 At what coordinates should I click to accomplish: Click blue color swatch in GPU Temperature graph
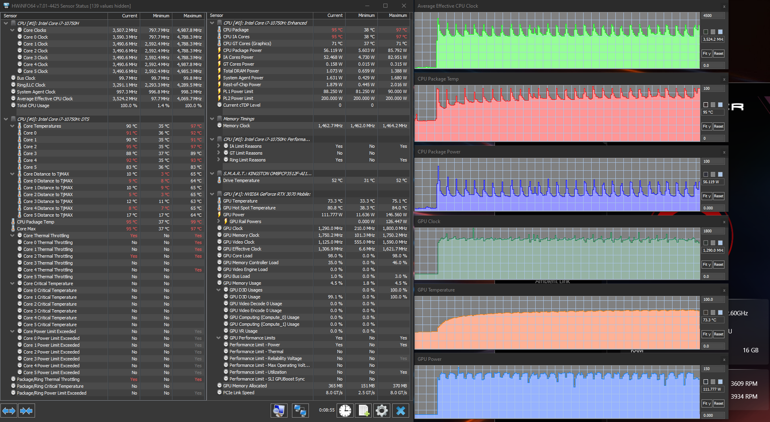[720, 312]
